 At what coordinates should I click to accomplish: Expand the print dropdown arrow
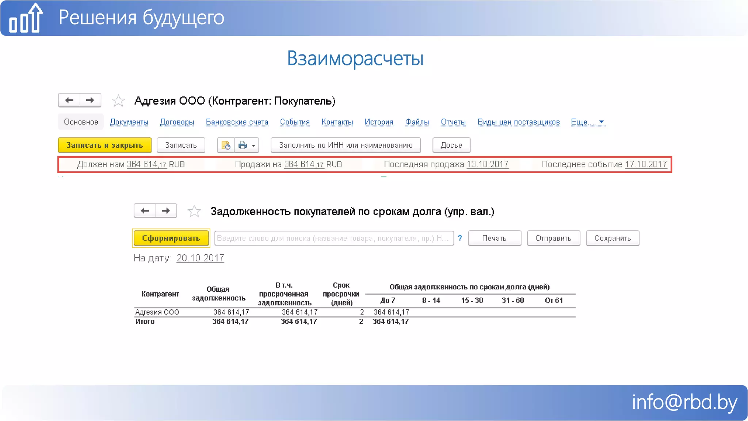tap(254, 145)
